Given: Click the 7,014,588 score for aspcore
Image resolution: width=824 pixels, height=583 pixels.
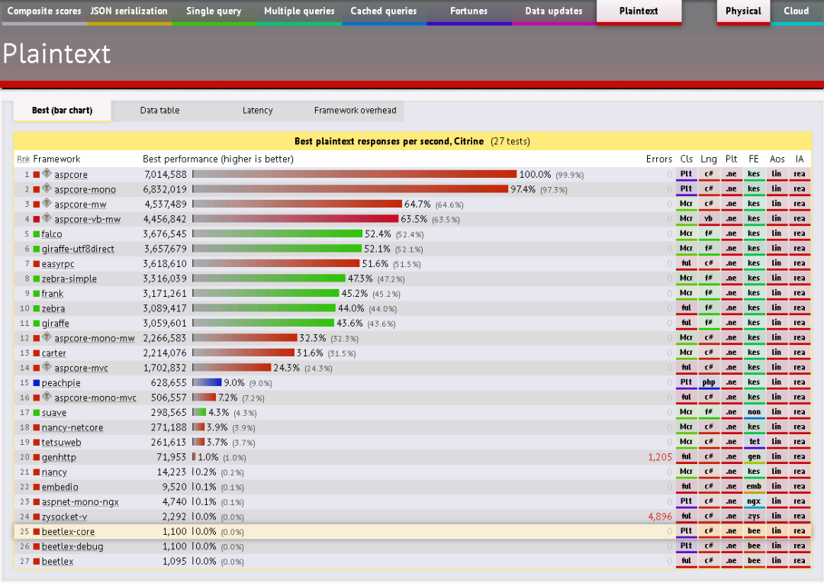Looking at the screenshot, I should (x=166, y=175).
